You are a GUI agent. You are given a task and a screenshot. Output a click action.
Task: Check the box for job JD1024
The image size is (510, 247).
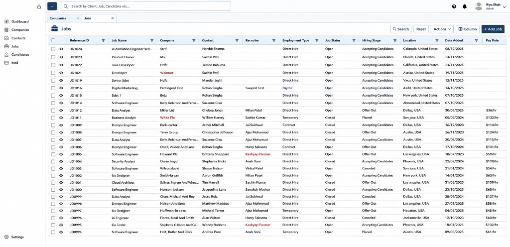coord(53,49)
